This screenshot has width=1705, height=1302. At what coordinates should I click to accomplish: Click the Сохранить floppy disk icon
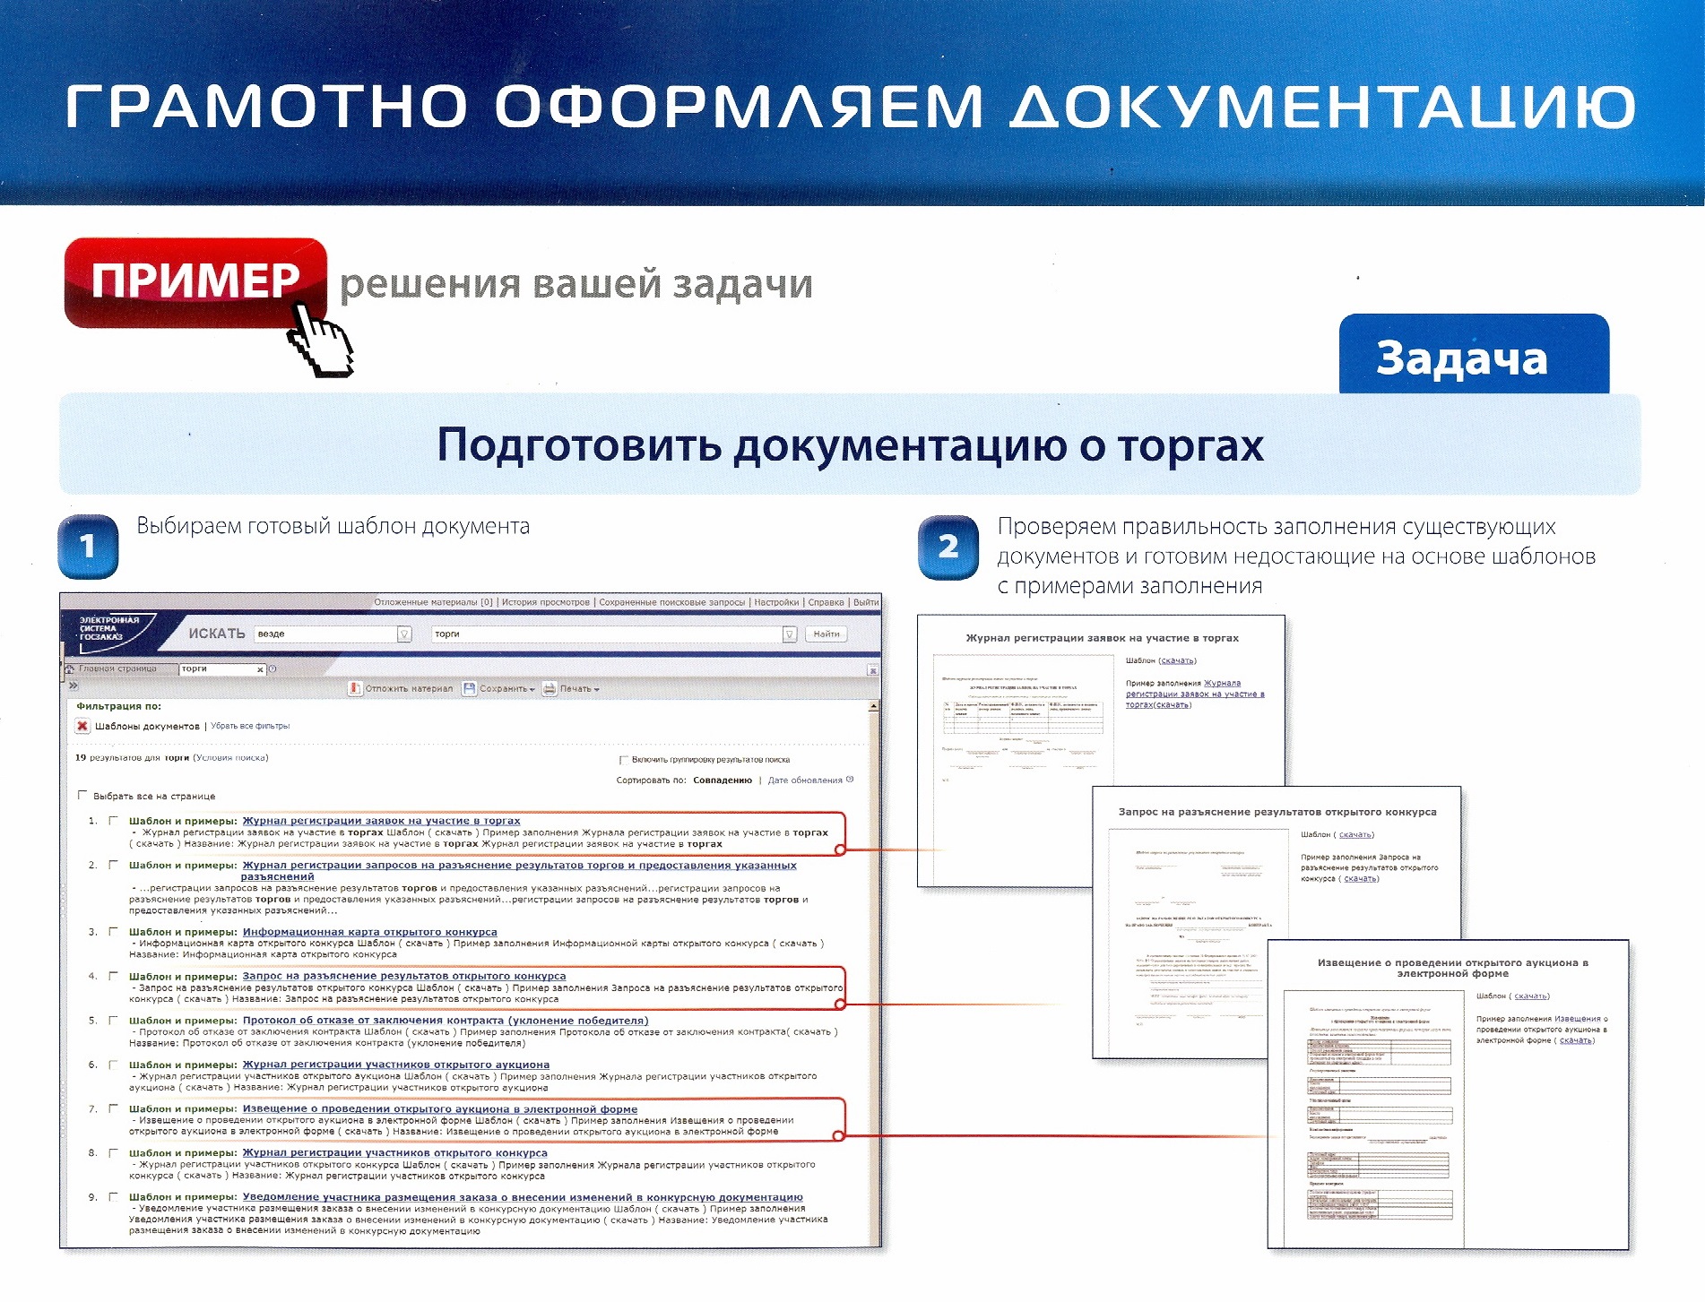(469, 688)
